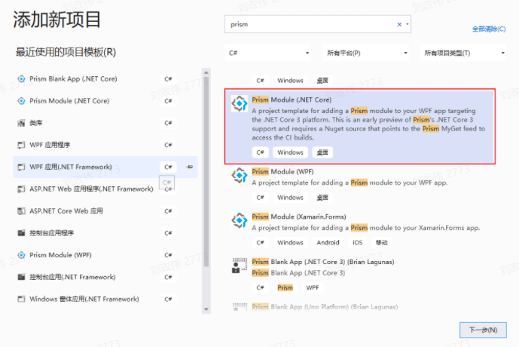519x347 pixels.
Task: Click the Windows 窗体应用(.NET Framework) icon
Action: point(21,299)
